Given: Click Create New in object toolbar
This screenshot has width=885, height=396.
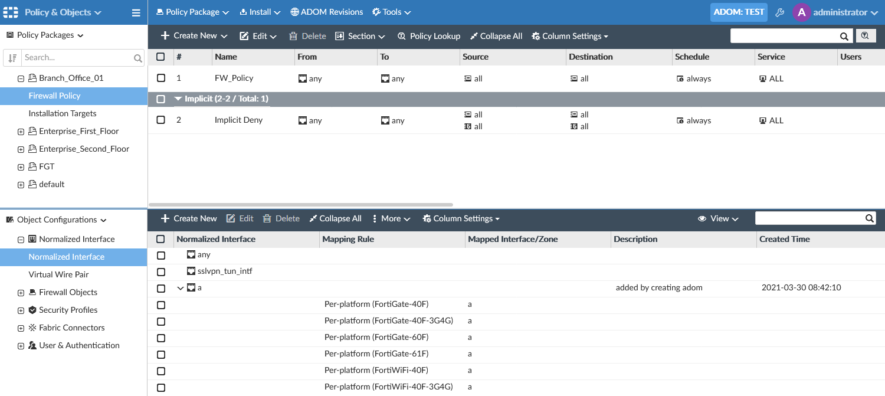Looking at the screenshot, I should pos(189,218).
